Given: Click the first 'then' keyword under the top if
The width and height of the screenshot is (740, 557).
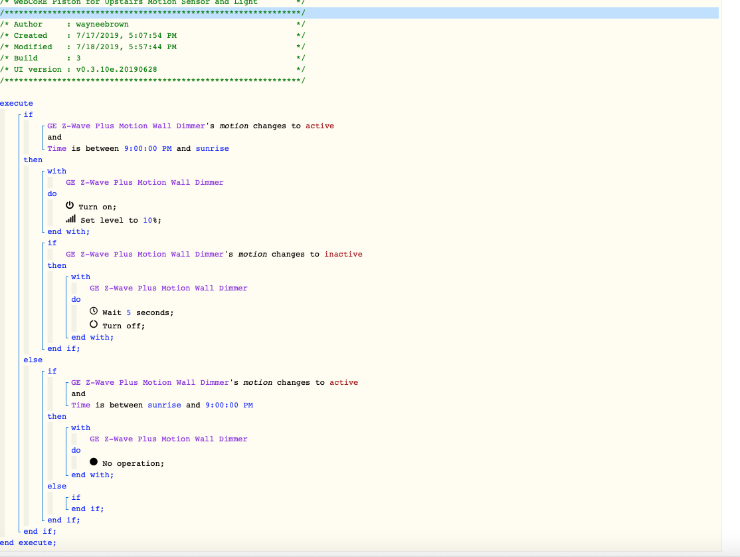Looking at the screenshot, I should tap(33, 160).
